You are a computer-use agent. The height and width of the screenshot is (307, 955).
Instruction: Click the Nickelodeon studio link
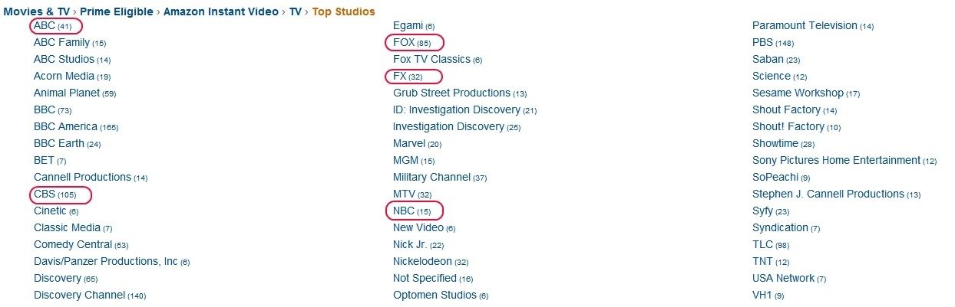[x=422, y=262]
